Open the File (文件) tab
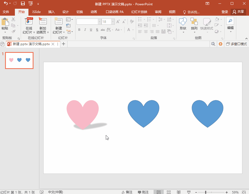This screenshot has width=249, height=194. pos(6,12)
